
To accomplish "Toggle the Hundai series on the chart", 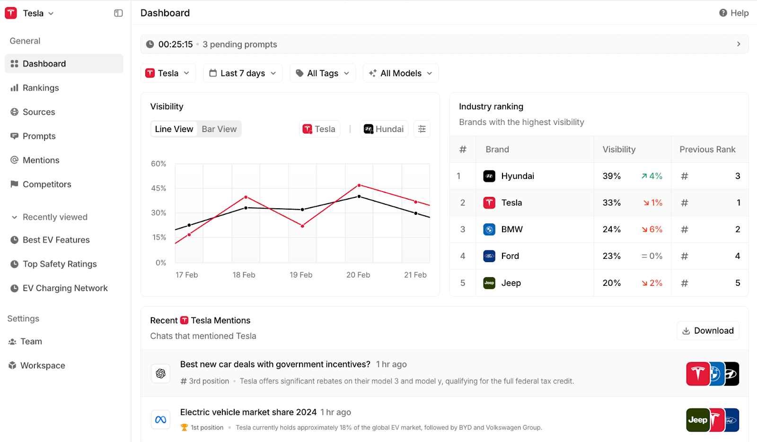I will coord(384,128).
